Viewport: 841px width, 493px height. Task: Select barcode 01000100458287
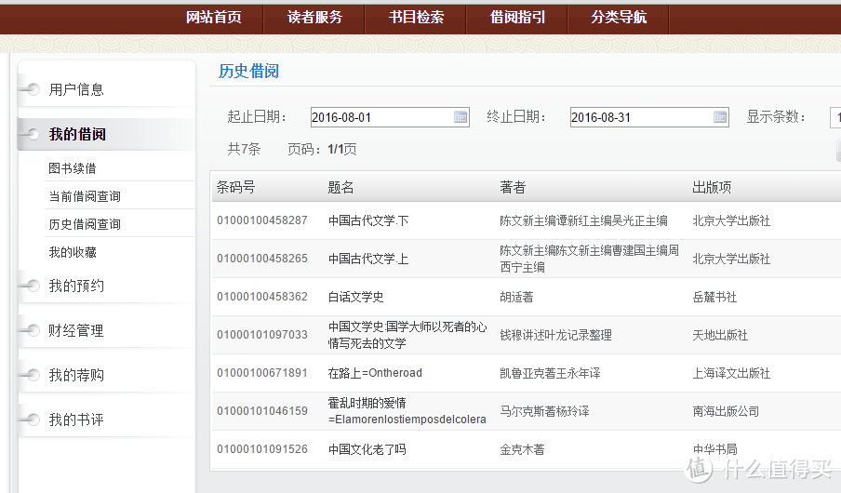262,220
